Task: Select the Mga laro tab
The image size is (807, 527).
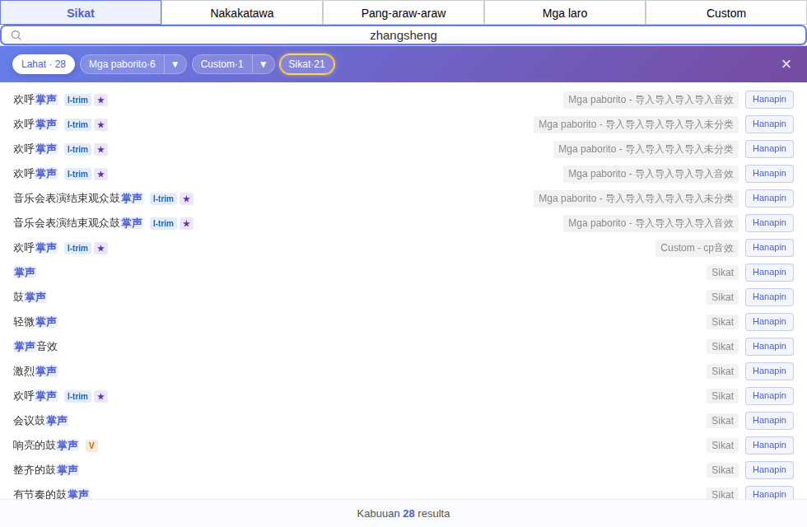Action: [565, 13]
